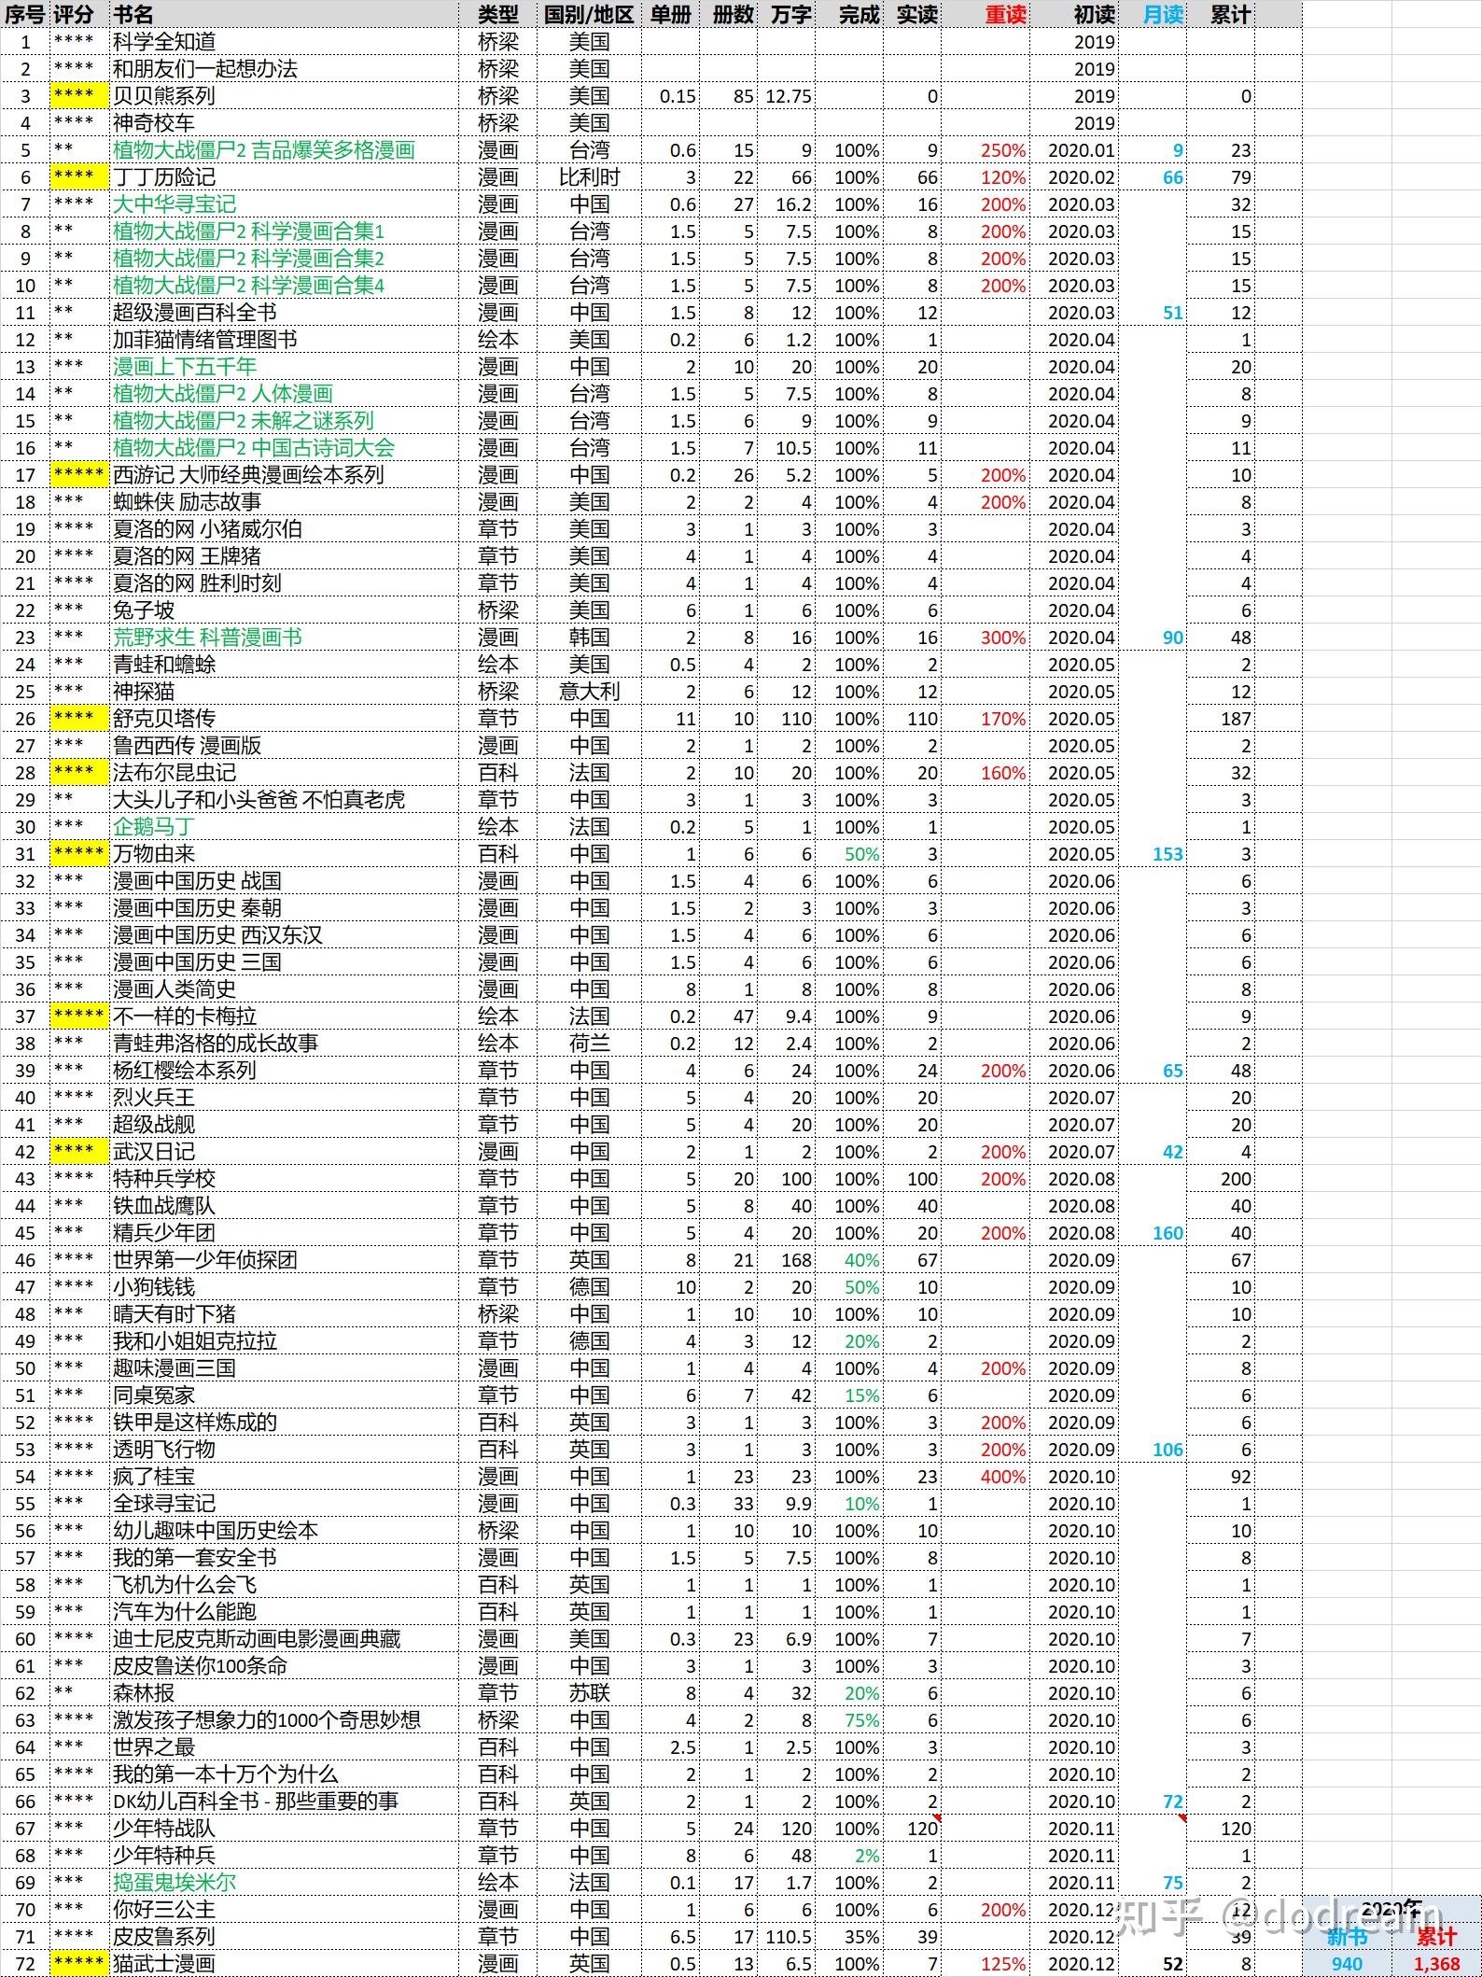This screenshot has width=1482, height=1977.
Task: Click the cell "夏洛的网 小猪威尔伯"
Action: tap(207, 529)
